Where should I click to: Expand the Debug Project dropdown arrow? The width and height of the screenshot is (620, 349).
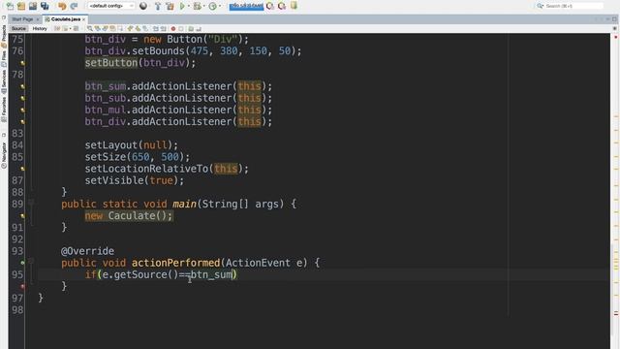click(x=204, y=6)
